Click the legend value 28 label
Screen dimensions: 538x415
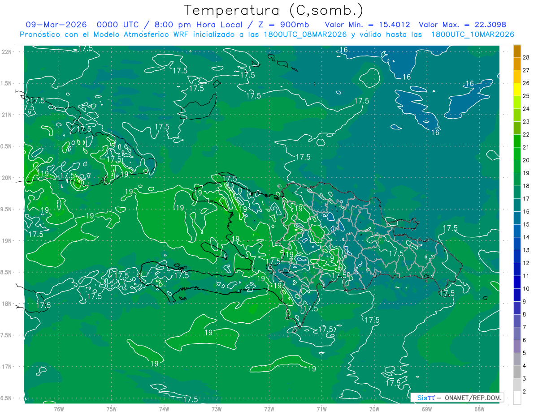point(527,57)
